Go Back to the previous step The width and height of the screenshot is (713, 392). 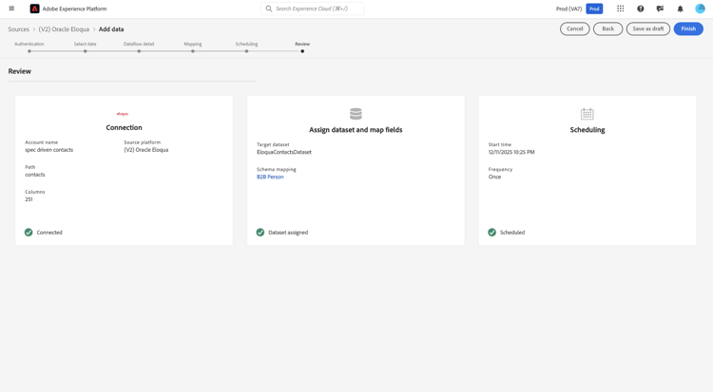(x=608, y=28)
